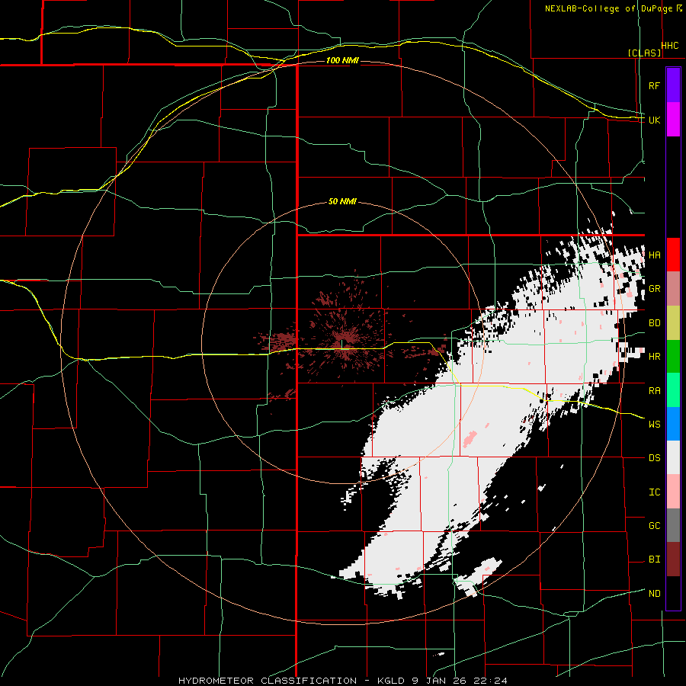
Task: Click the KGLD radar site center marker
Action: click(x=341, y=345)
